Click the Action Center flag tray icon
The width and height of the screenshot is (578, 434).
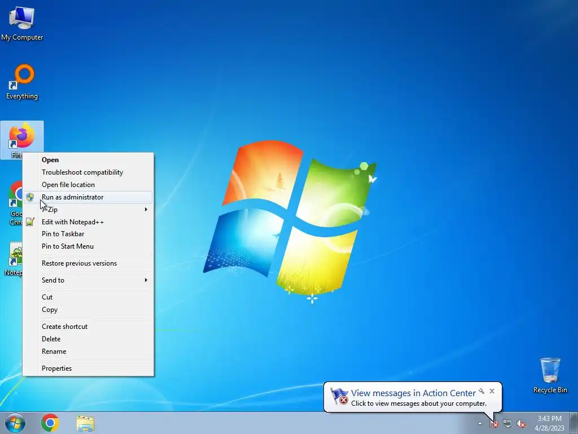pos(494,424)
